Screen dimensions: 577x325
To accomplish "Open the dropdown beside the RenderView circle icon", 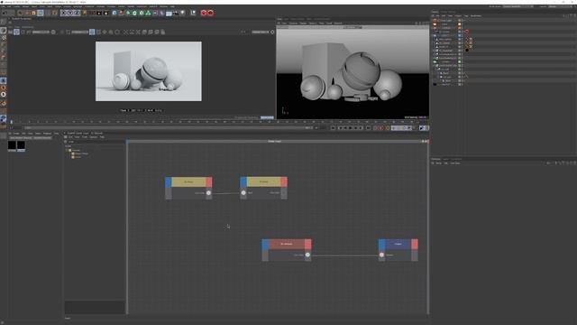I will pyautogui.click(x=261, y=32).
